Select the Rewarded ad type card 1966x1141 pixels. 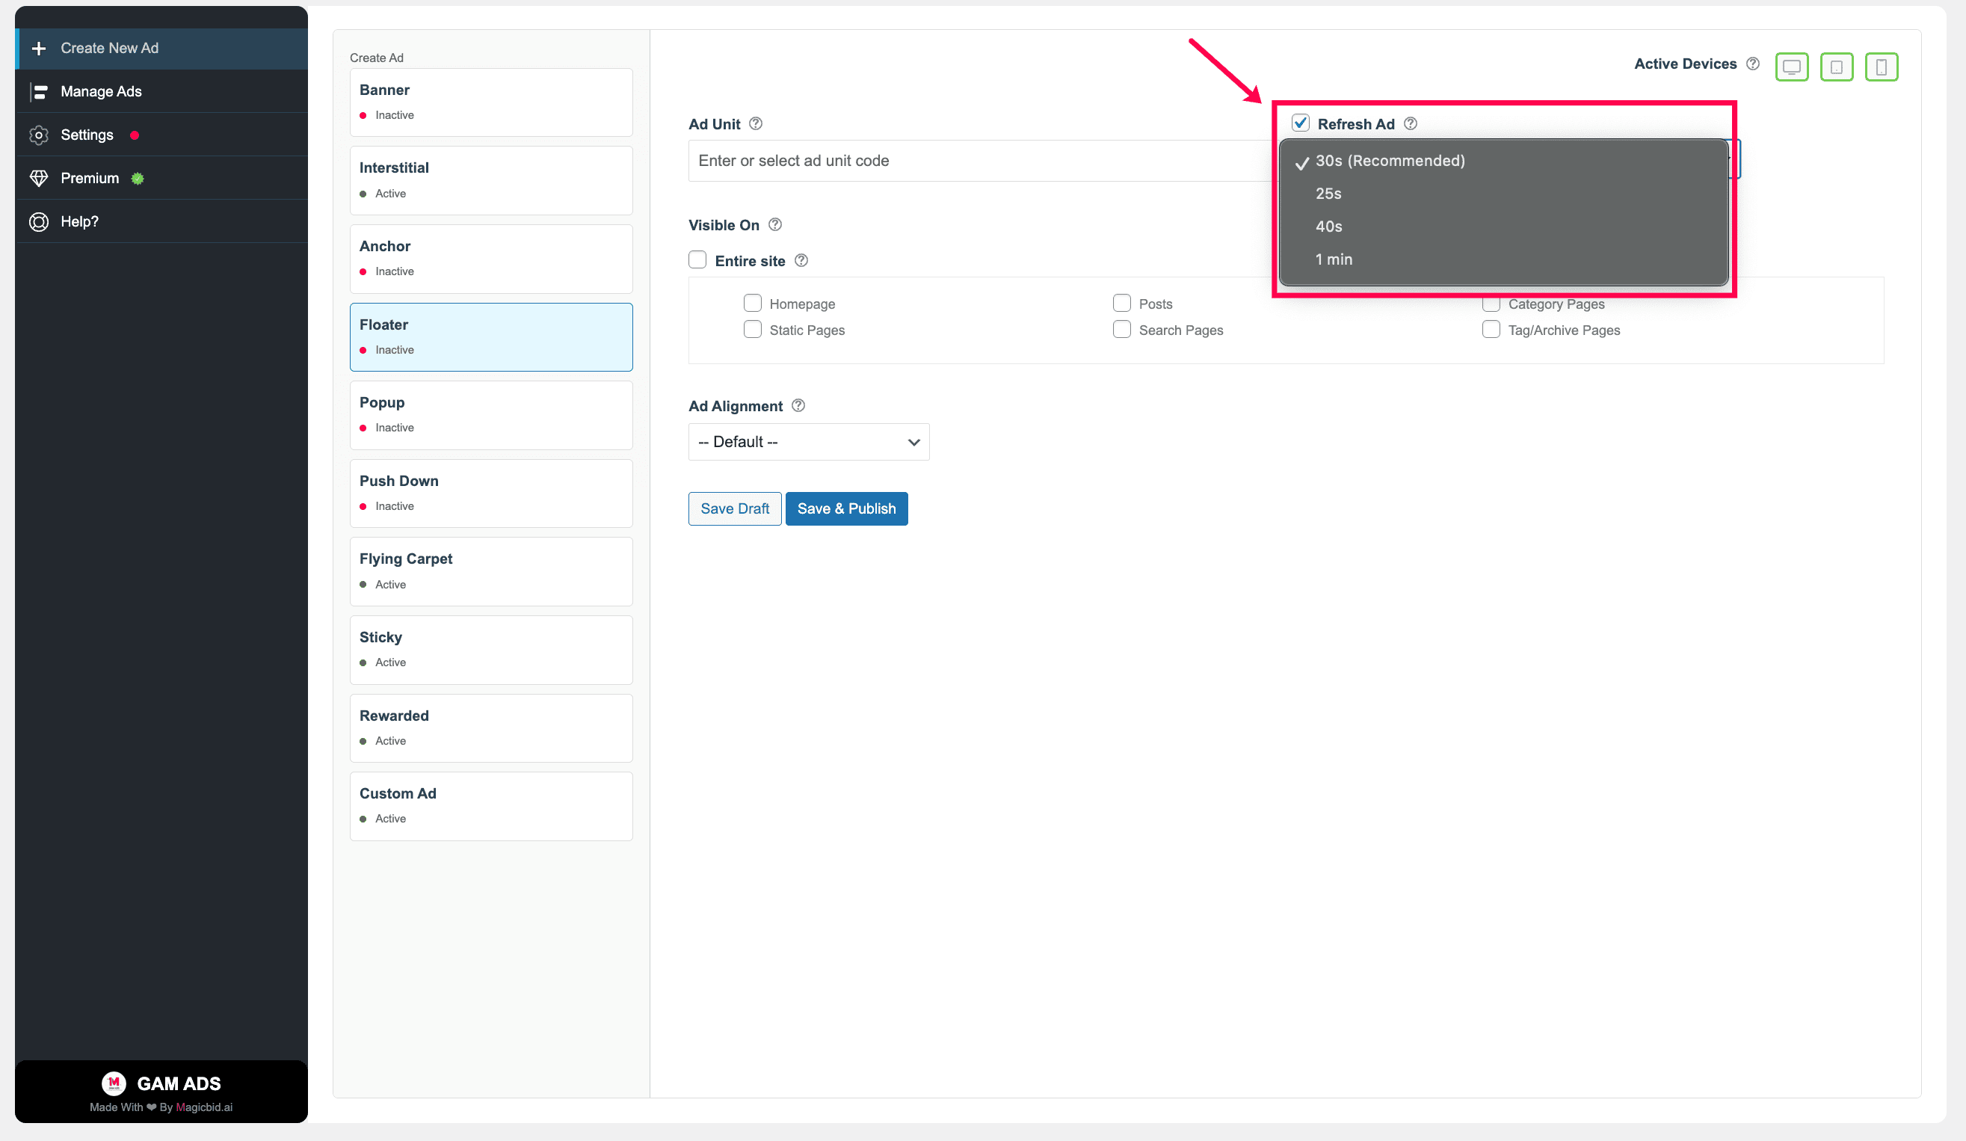(490, 728)
